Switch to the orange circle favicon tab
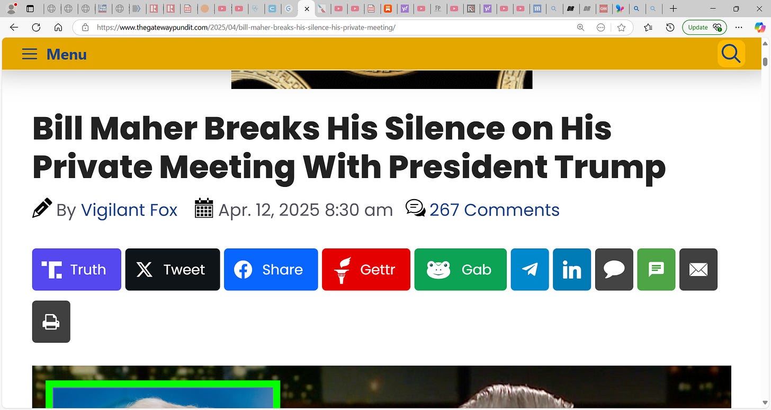The image size is (771, 410). (205, 8)
